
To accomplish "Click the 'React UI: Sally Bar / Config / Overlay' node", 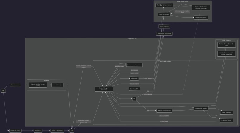I will tap(38, 85).
